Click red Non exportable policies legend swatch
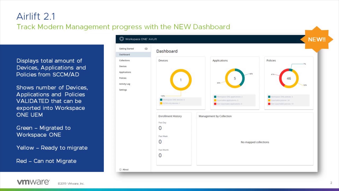 point(269,104)
